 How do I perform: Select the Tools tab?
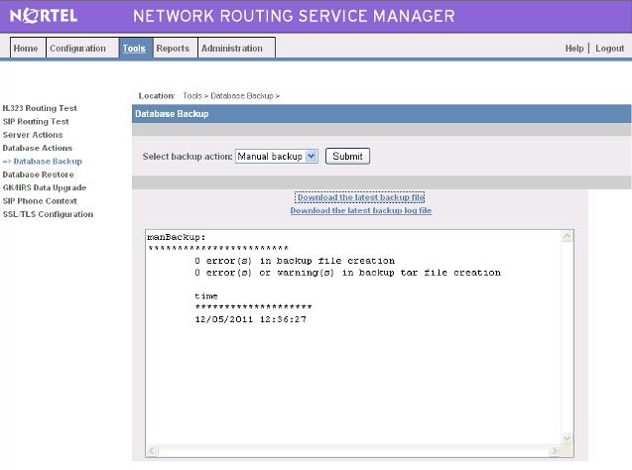pos(136,48)
